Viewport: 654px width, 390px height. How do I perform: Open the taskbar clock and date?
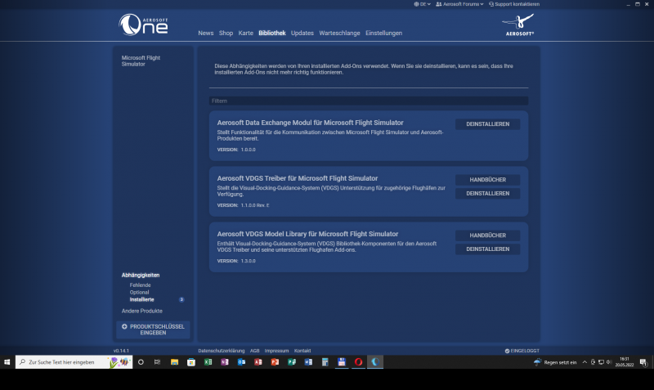(624, 362)
